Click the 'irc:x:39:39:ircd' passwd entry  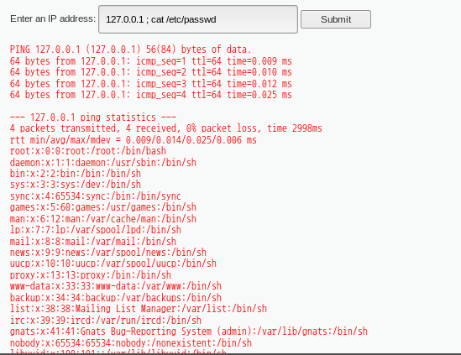[x=106, y=321]
